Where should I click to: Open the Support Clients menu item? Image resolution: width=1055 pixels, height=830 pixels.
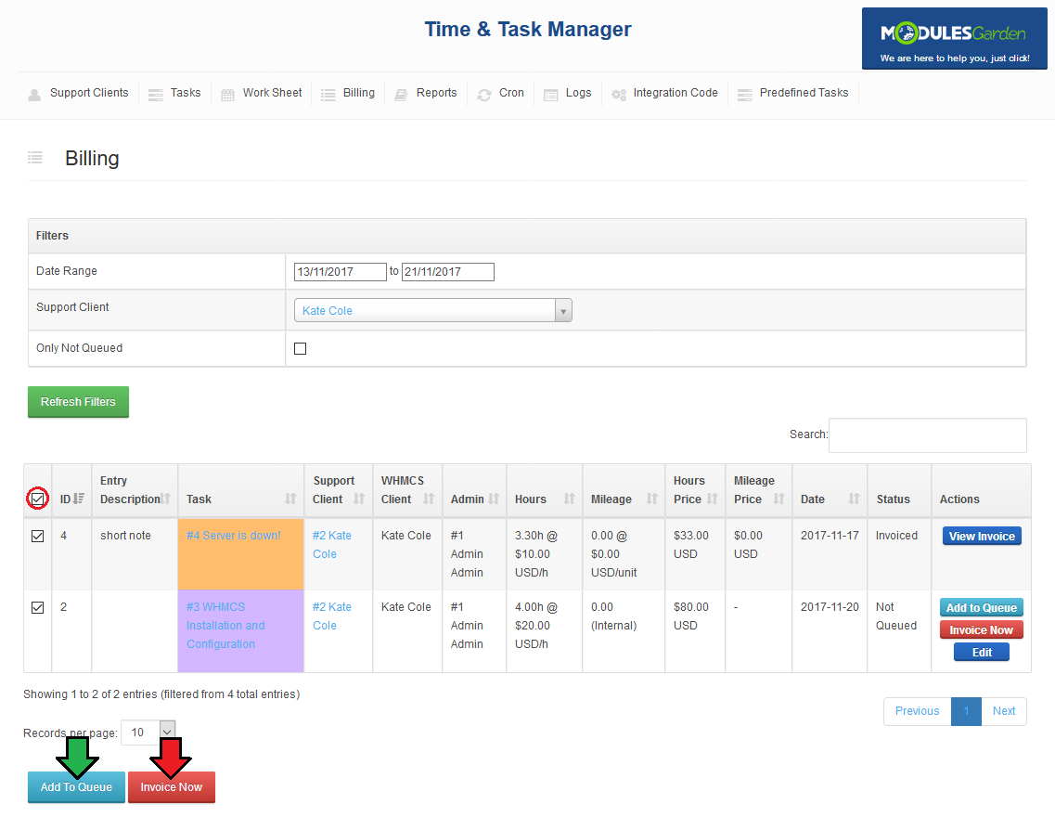[x=89, y=93]
